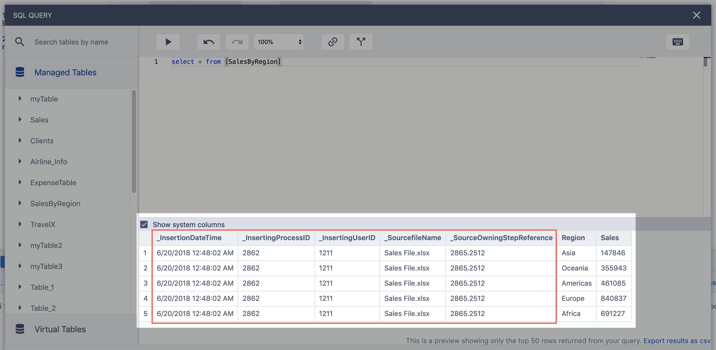Image resolution: width=716 pixels, height=350 pixels.
Task: Click the link chain icon
Action: (x=333, y=42)
